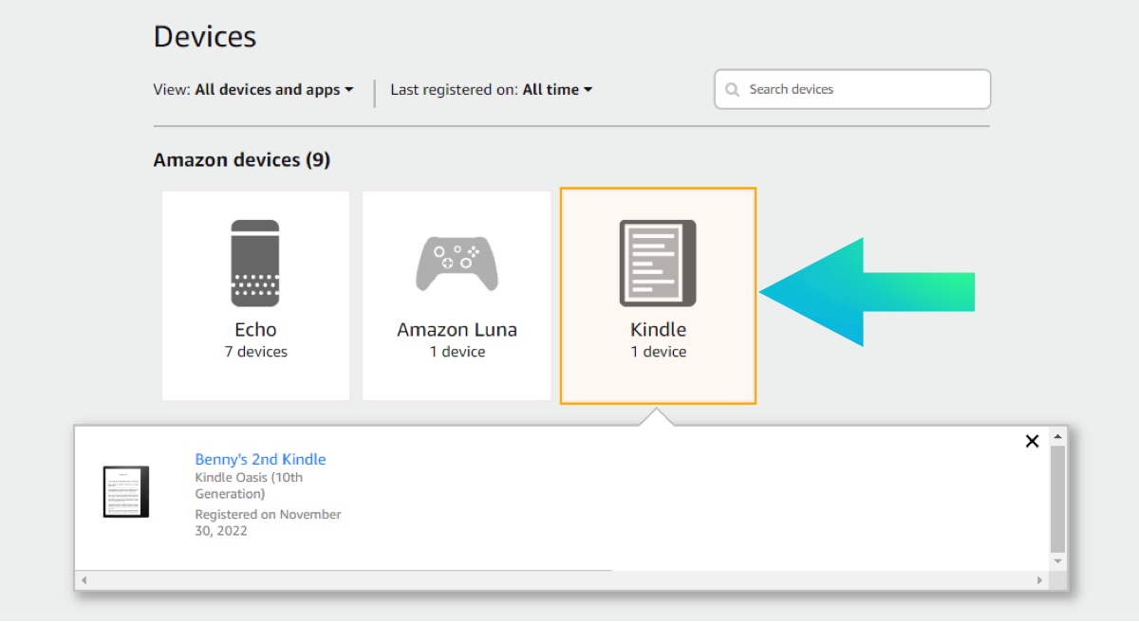Click the popup's vertical scrollbar down arrow

[x=1057, y=562]
